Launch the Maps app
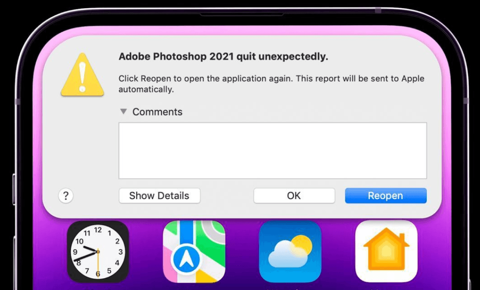This screenshot has height=290, width=480. [x=194, y=251]
